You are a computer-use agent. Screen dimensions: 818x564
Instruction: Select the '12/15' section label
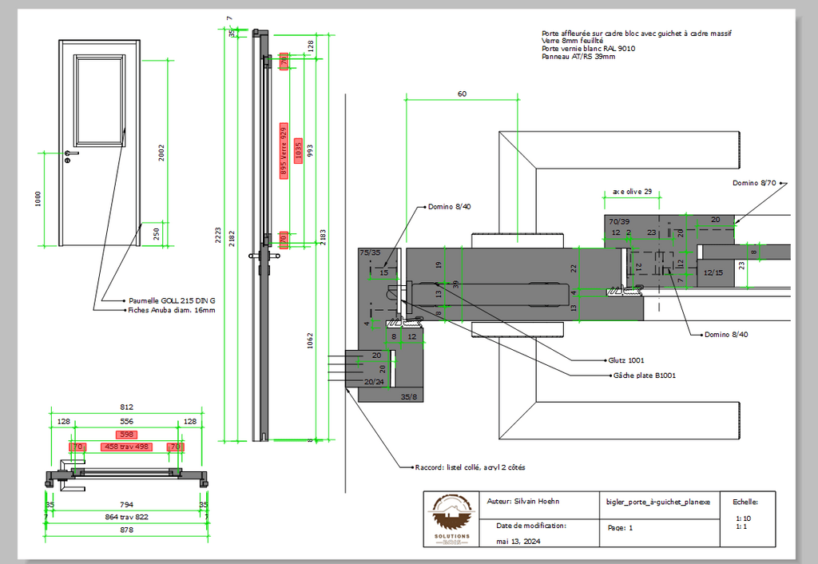click(713, 273)
